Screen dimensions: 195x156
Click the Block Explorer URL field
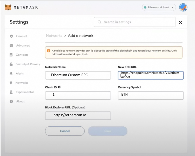click(78, 115)
